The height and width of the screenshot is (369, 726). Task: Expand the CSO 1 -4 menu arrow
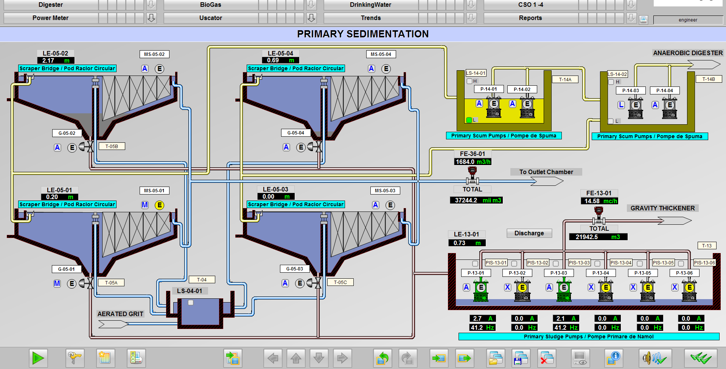pyautogui.click(x=631, y=5)
